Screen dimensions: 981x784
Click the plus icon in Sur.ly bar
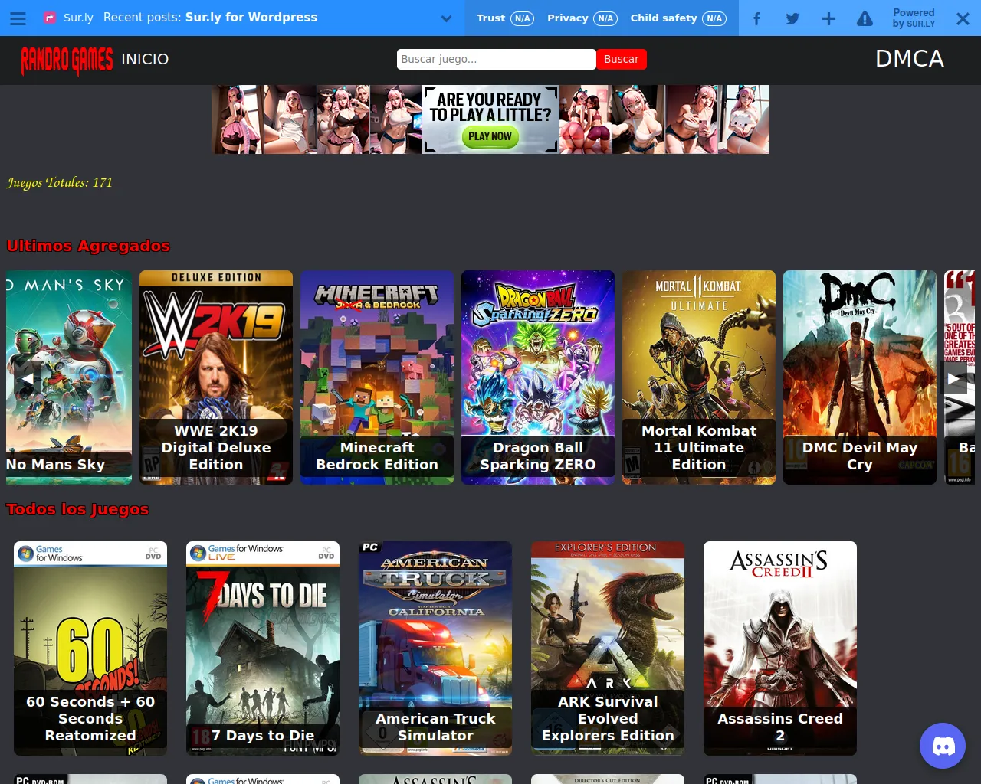pos(828,18)
